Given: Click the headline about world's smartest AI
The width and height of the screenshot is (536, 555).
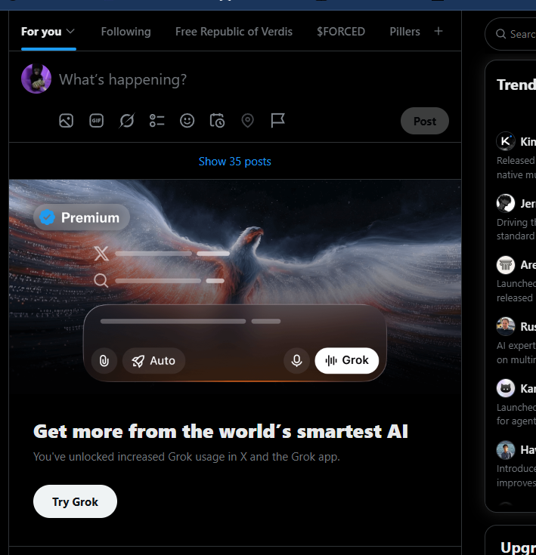Looking at the screenshot, I should pyautogui.click(x=221, y=431).
